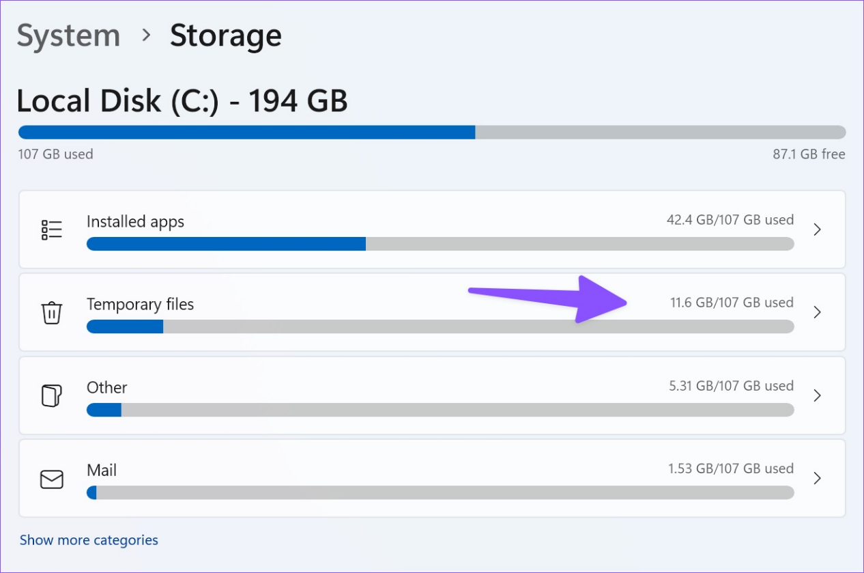Click the breadcrumb separator arrow

click(145, 36)
